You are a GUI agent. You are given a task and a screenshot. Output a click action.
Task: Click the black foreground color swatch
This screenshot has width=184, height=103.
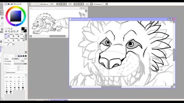point(23,29)
